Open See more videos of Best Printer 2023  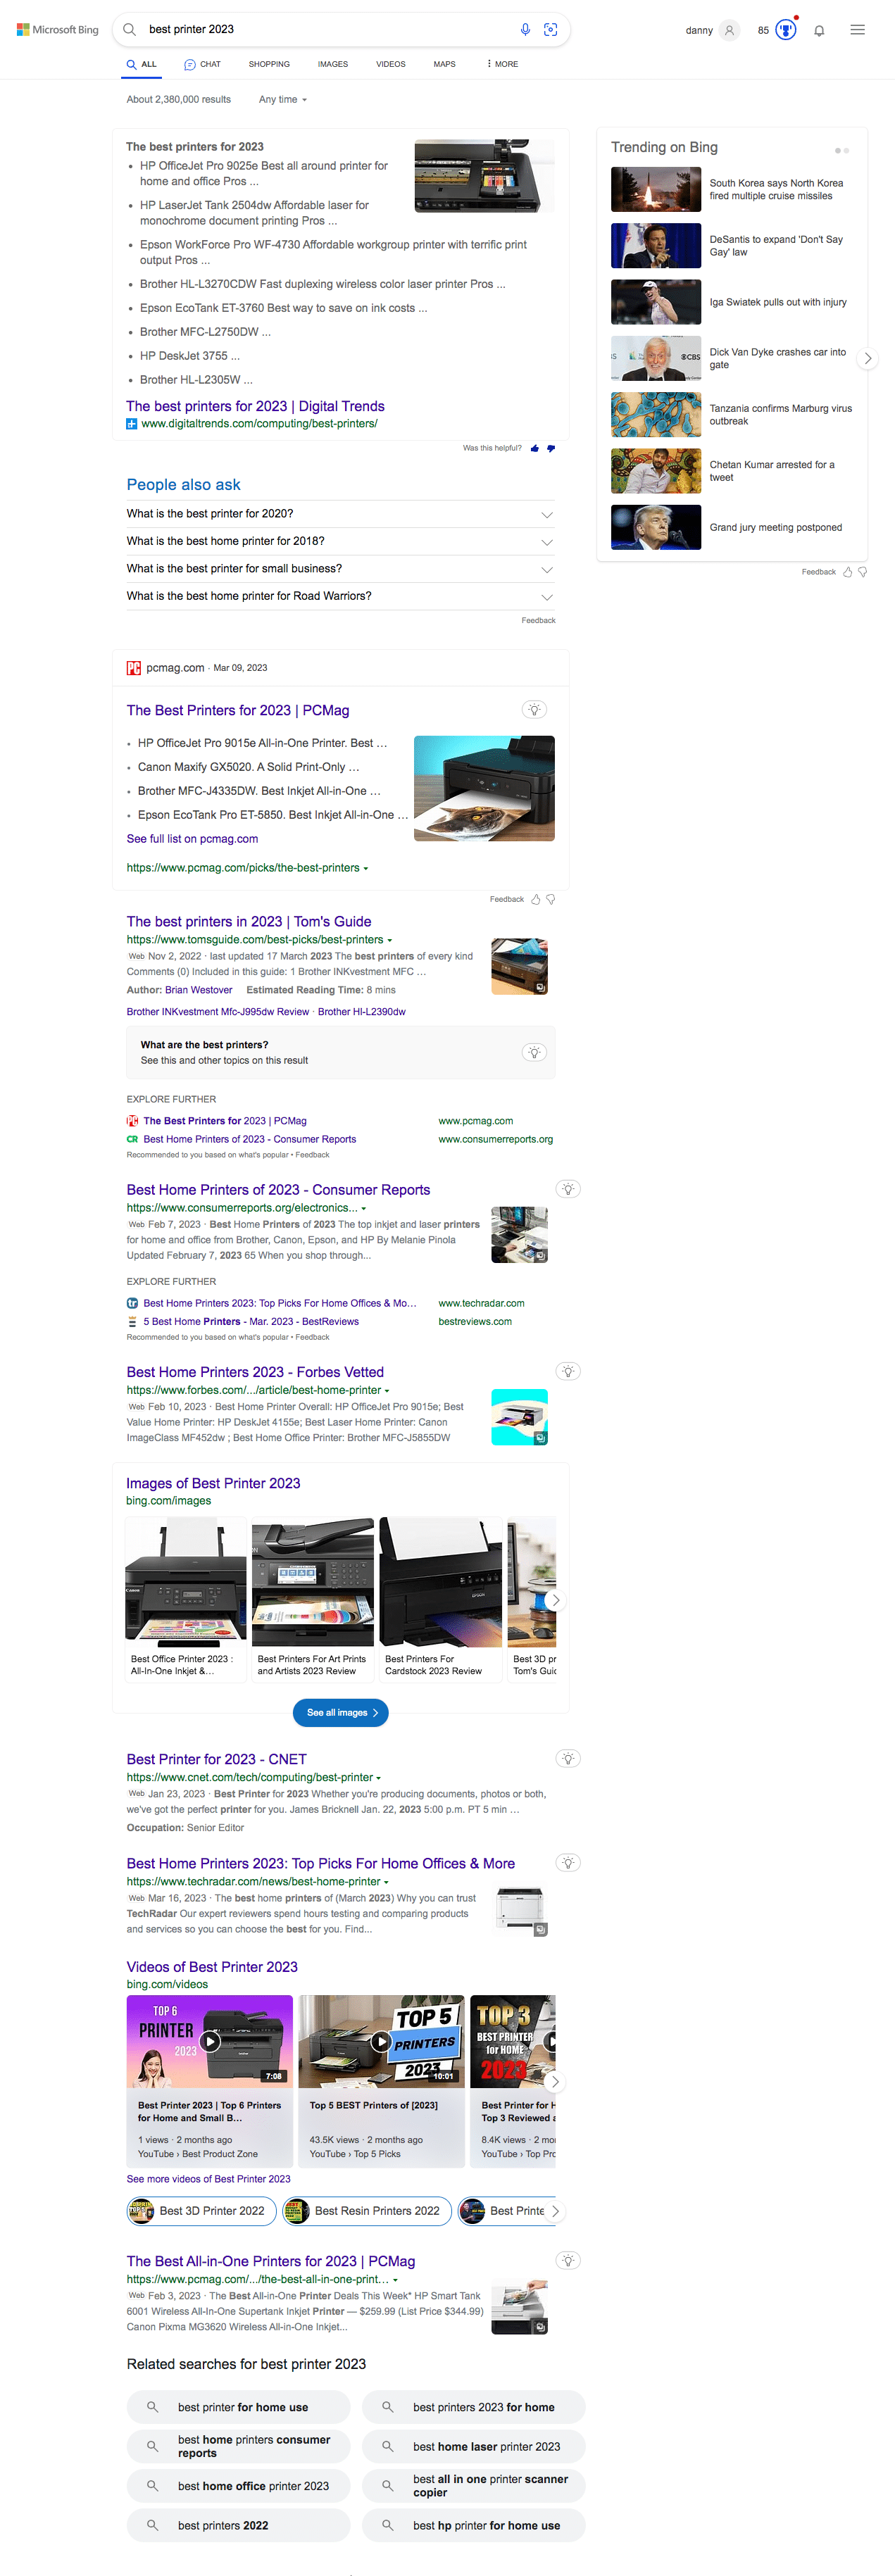pos(208,2178)
